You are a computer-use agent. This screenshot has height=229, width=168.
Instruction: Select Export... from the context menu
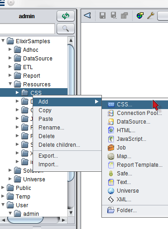[67, 156]
